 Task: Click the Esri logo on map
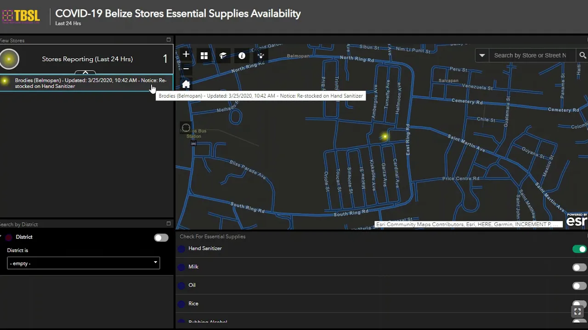(x=577, y=220)
